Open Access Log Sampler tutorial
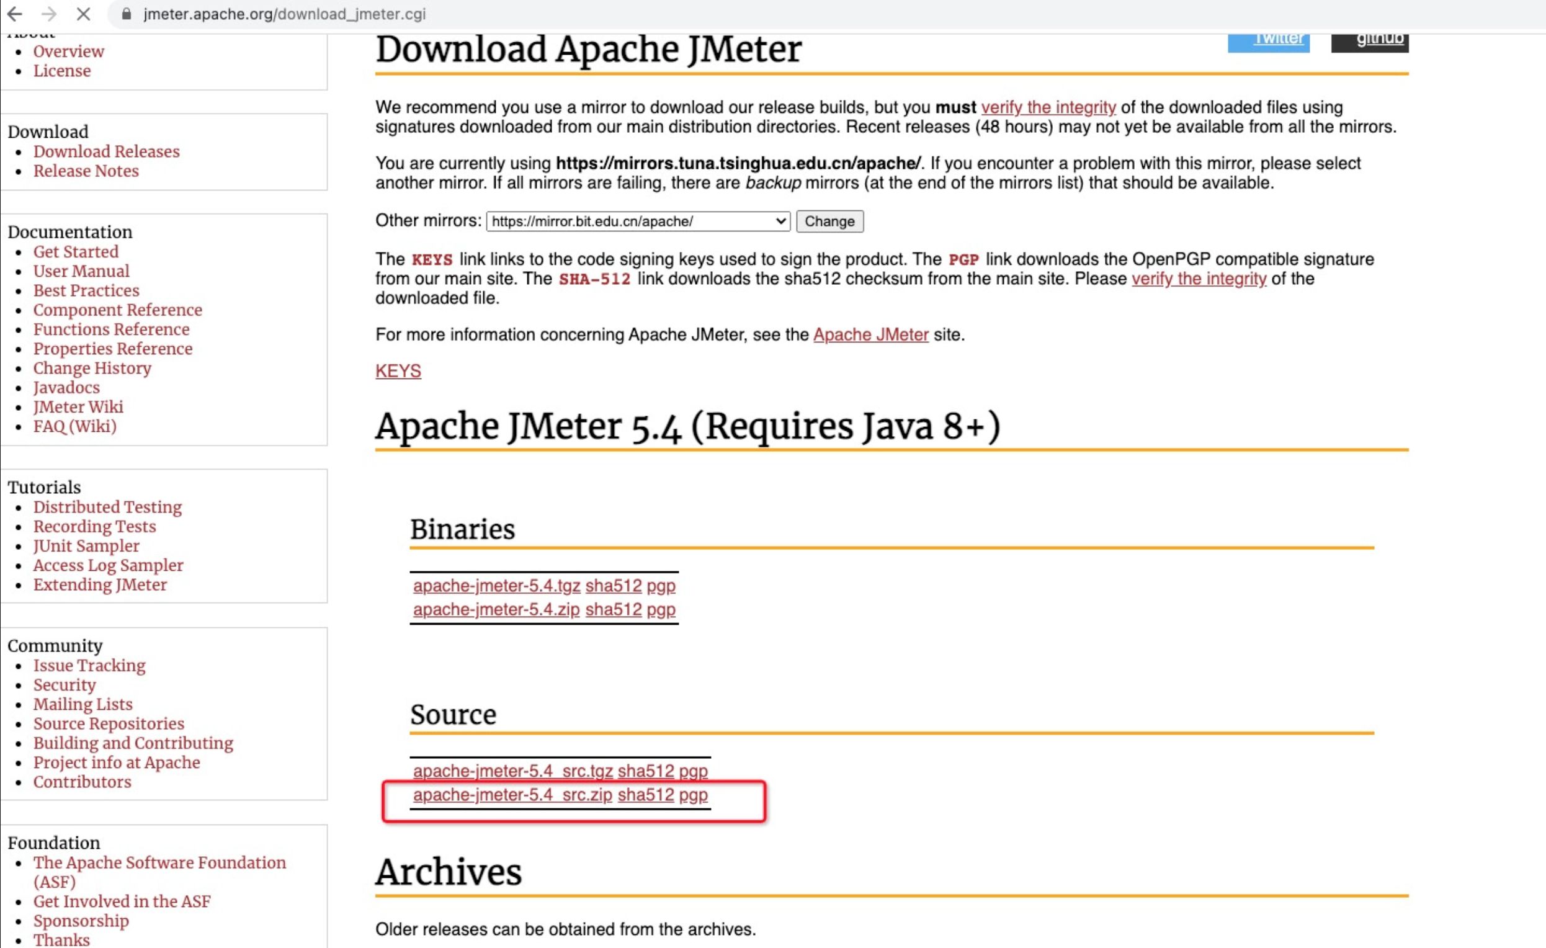 pos(109,566)
